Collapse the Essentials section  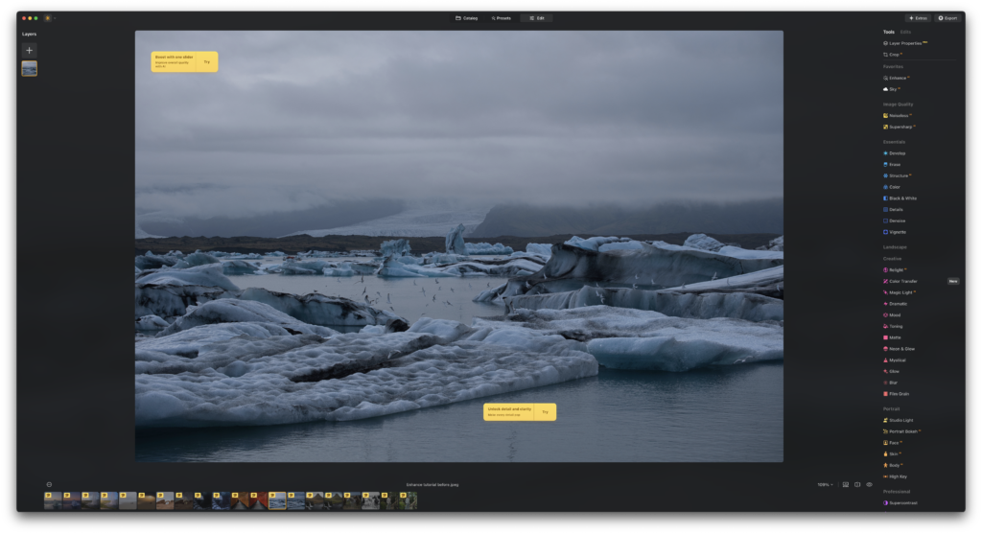click(x=895, y=142)
